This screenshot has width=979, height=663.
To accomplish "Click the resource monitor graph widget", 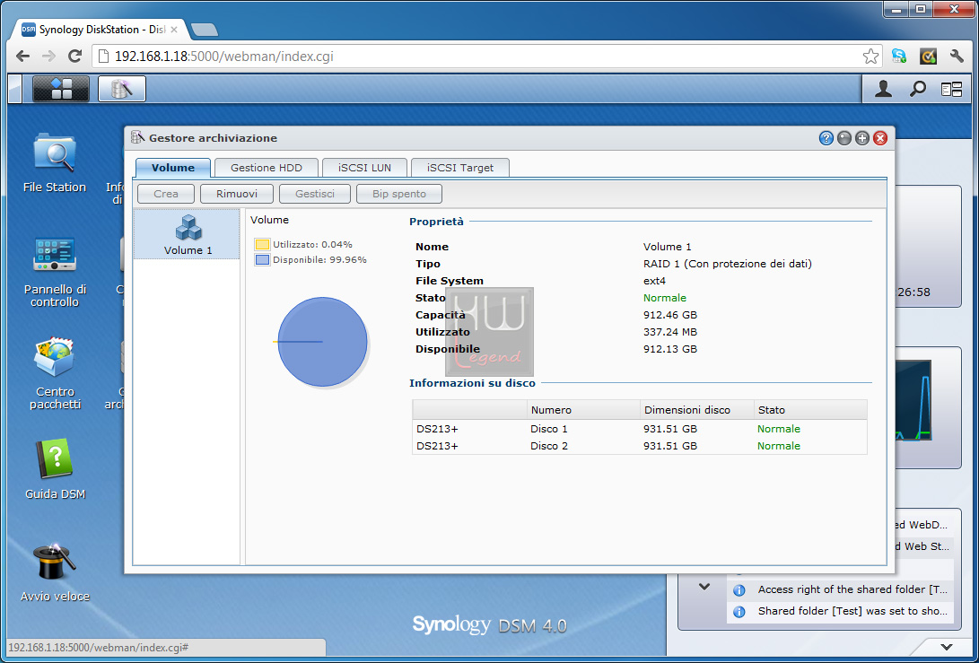I will (x=913, y=400).
